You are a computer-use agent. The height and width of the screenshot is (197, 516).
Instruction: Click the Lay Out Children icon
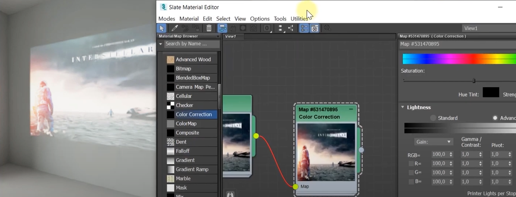coord(291,28)
